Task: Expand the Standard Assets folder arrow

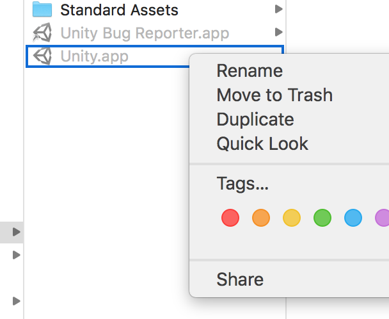Action: point(279,9)
